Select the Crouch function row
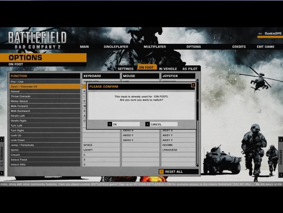The height and width of the screenshot is (213, 283). click(x=45, y=155)
